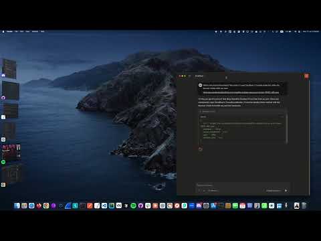The width and height of the screenshot is (321, 241).
Task: Open the underlined link in the user message
Action: 241,92
